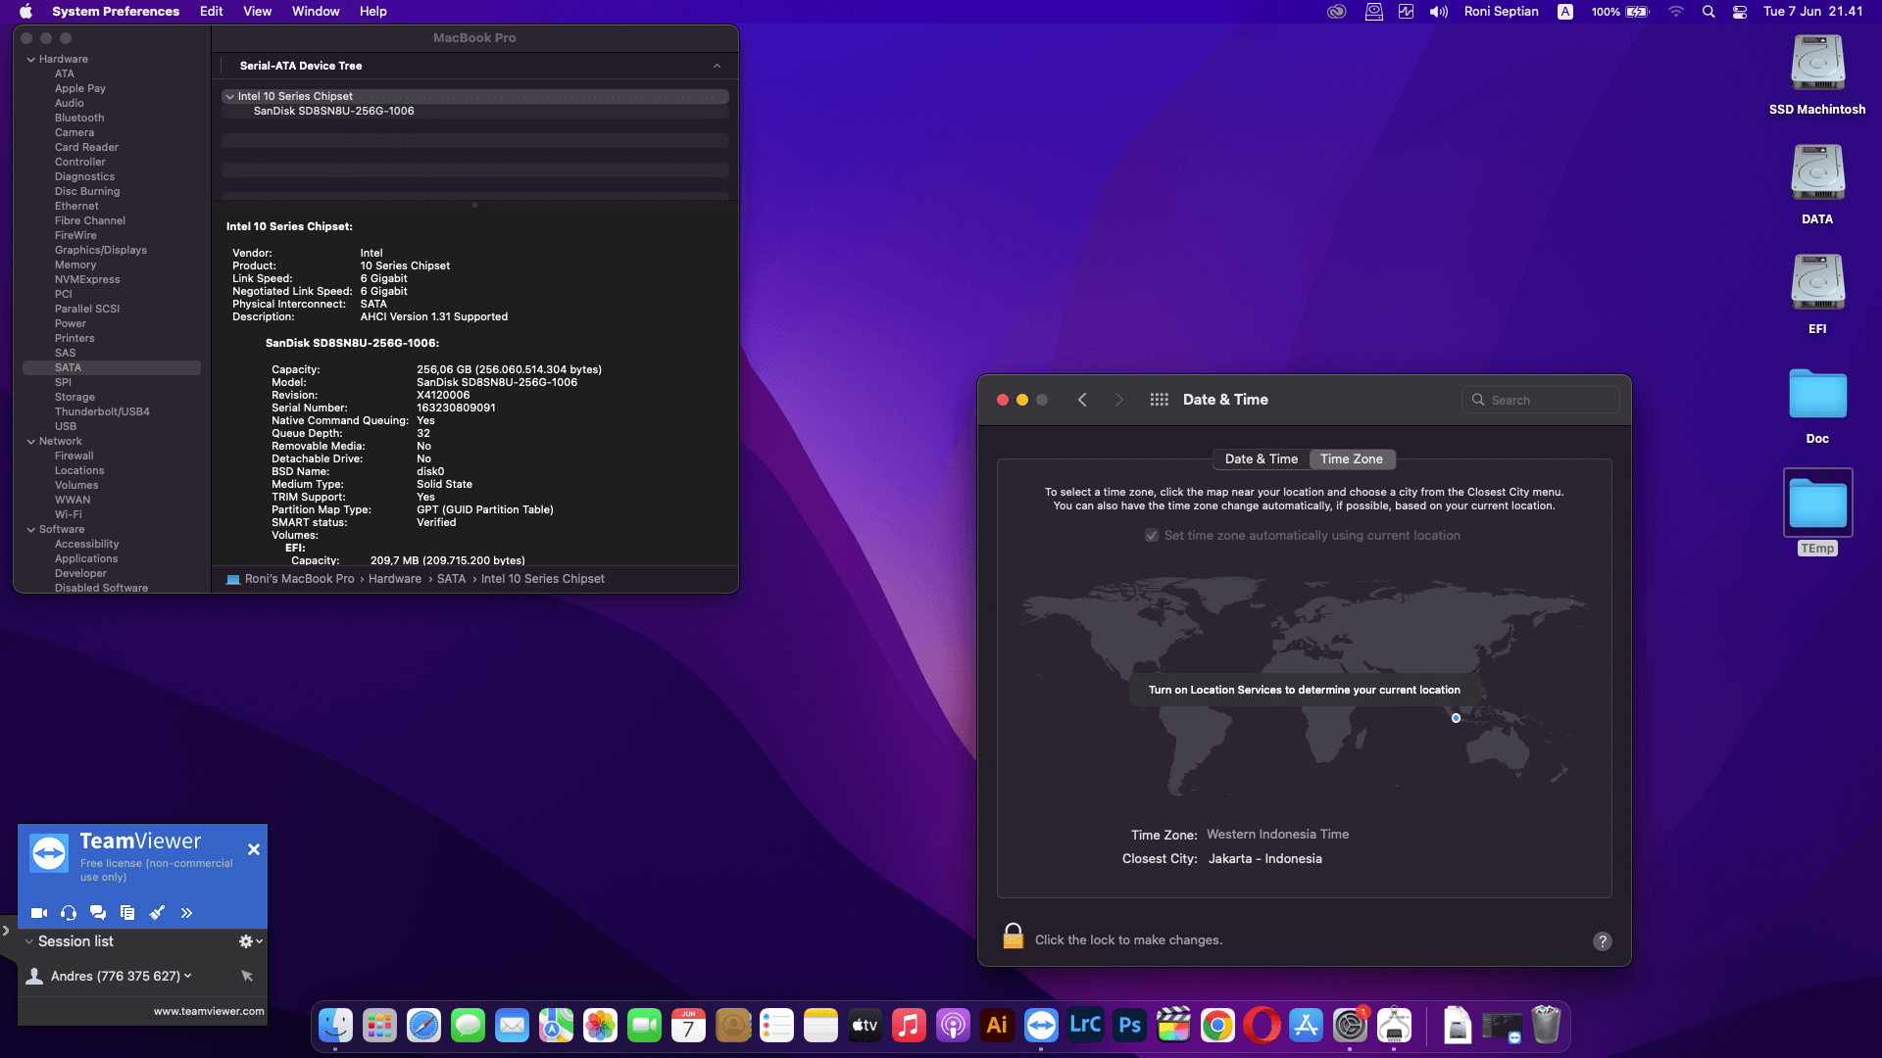
Task: Open the TeamViewer chat icon
Action: coord(98,912)
